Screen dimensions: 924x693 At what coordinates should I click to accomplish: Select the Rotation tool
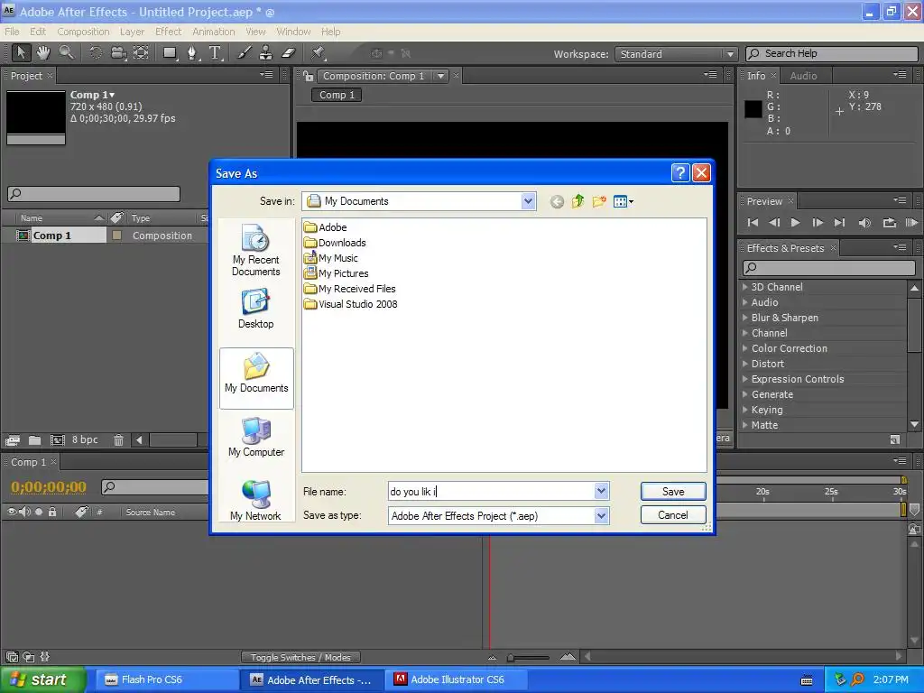tap(96, 53)
